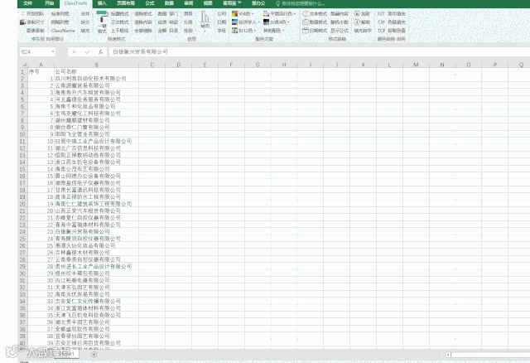Open the Review tab
Screen dimensions: 530x363
[189, 3]
